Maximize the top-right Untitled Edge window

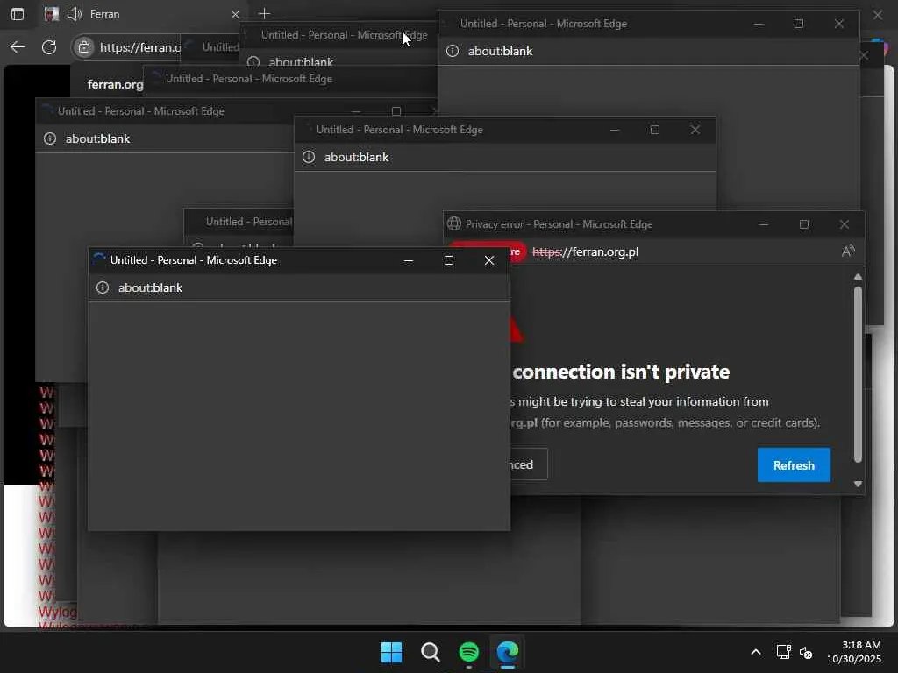point(799,24)
